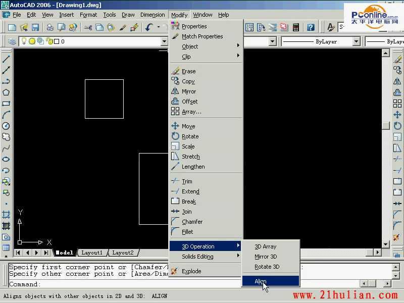The width and height of the screenshot is (404, 303).
Task: Click the last-tab navigation arrow button
Action: (x=46, y=252)
